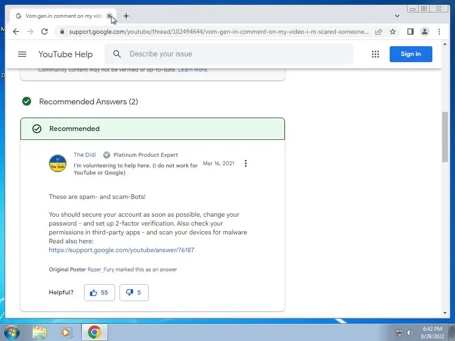
Task: Share this page from the address bar
Action: pos(379,32)
